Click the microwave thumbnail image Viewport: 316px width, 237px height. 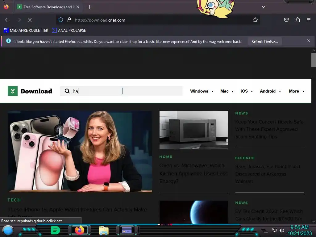tap(194, 130)
